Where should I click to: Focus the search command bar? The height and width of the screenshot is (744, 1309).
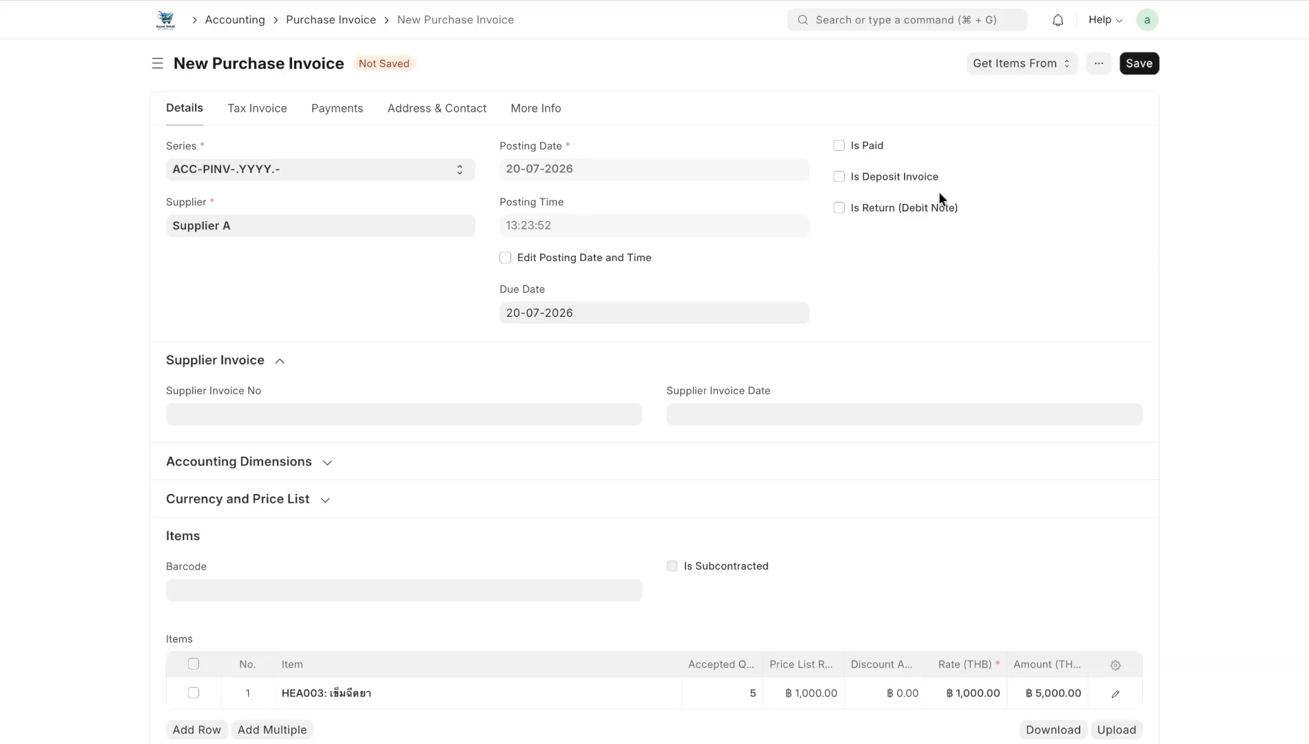pos(907,20)
